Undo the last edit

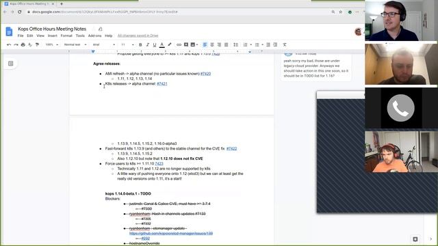pyautogui.click(x=9, y=44)
